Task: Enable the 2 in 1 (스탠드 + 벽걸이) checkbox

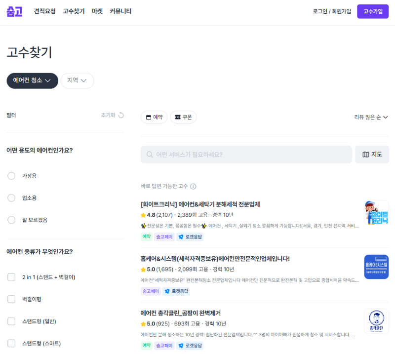Action: click(x=11, y=277)
